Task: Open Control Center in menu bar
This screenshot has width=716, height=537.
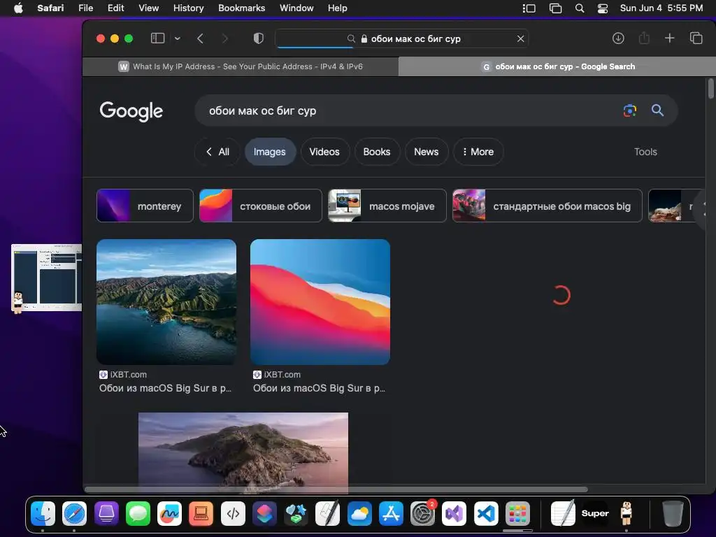Action: tap(603, 8)
